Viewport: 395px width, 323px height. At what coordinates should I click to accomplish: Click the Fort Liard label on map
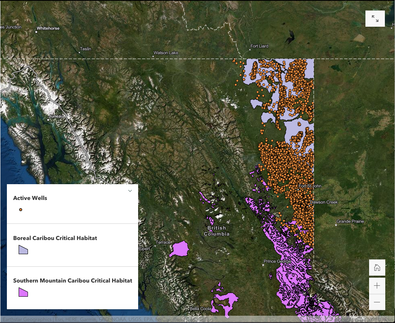pos(259,46)
